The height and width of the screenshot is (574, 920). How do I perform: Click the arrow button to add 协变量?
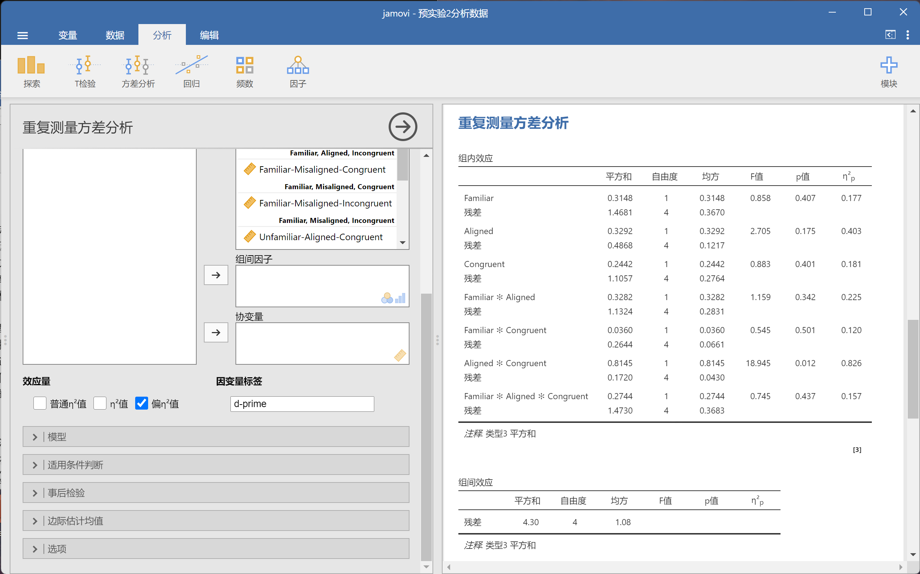click(216, 332)
